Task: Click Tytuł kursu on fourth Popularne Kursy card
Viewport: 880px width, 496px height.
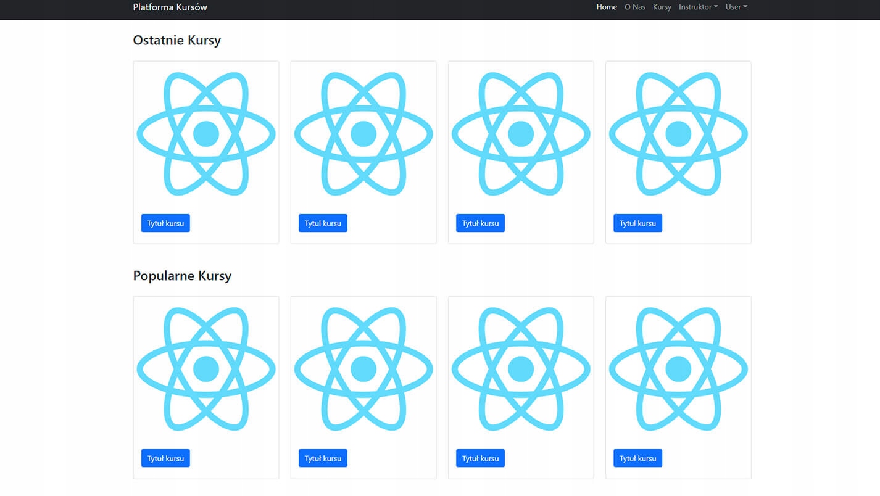Action: click(x=637, y=458)
